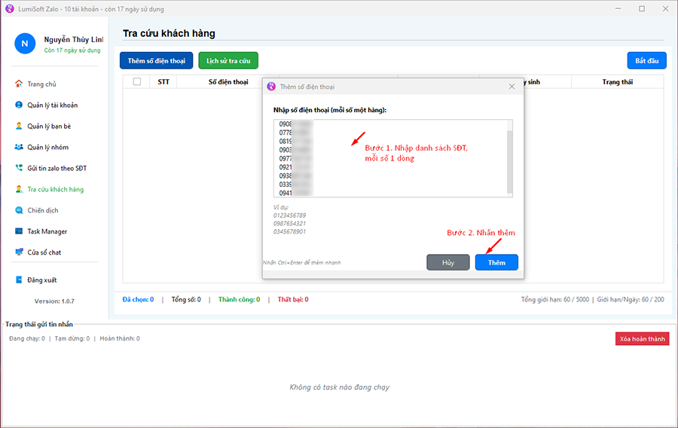678x428 pixels.
Task: Click the Cửa sổ chat icon
Action: pyautogui.click(x=19, y=252)
